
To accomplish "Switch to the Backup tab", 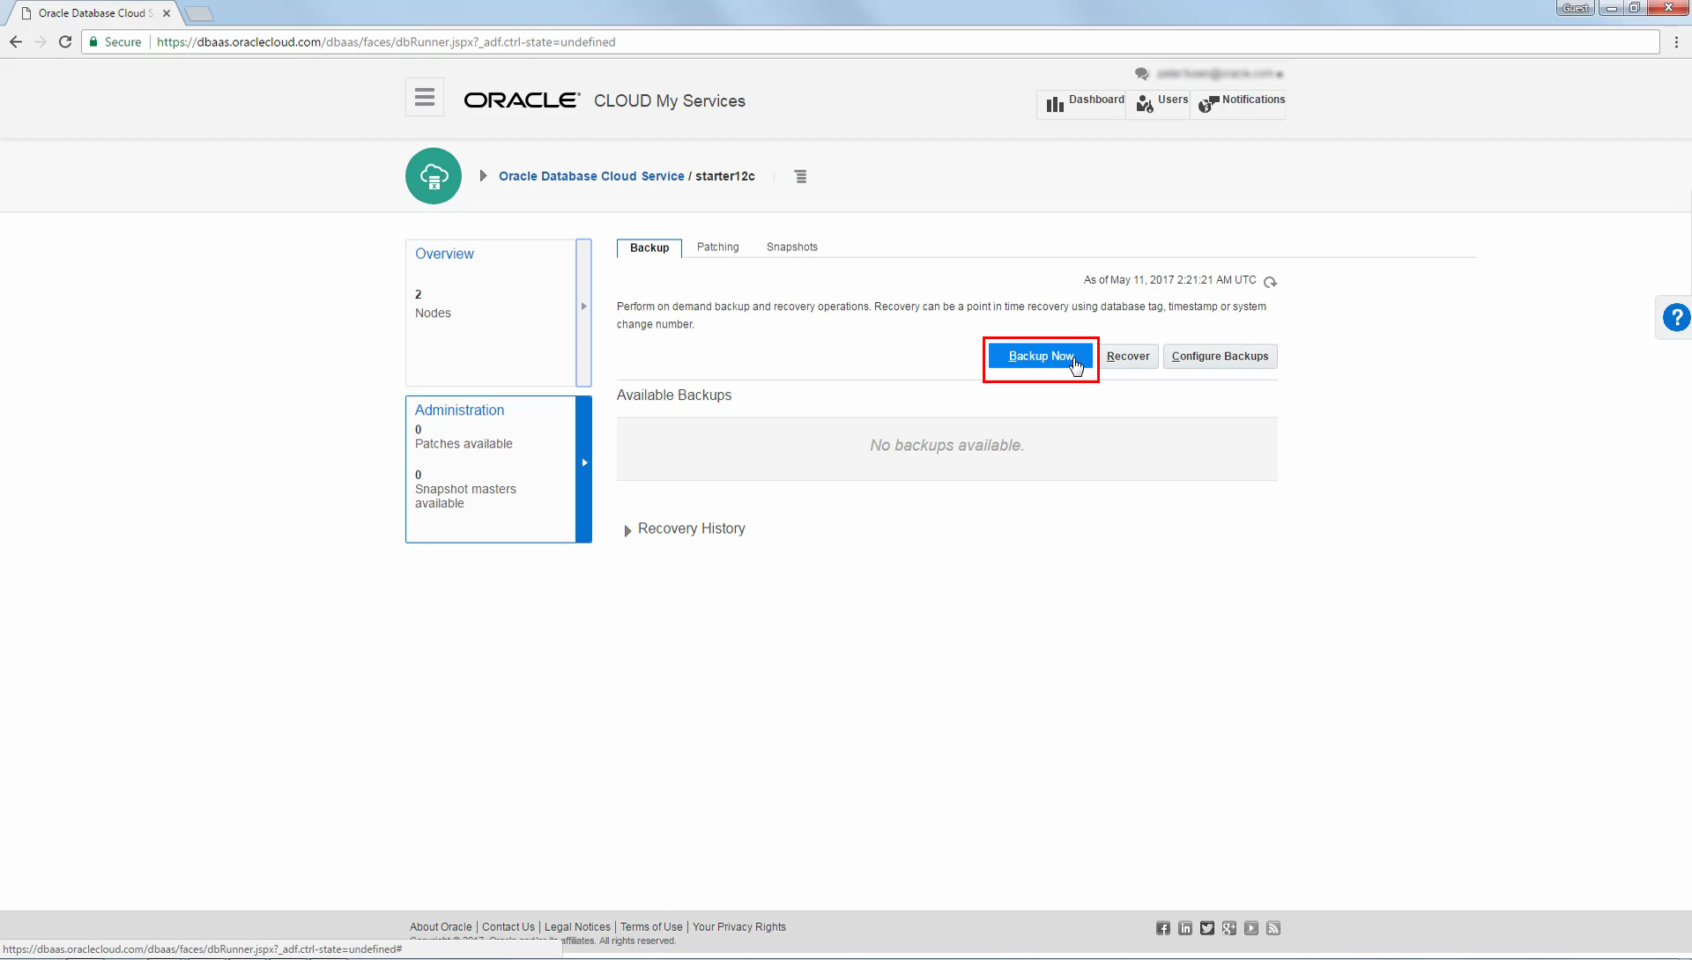I will 649,248.
